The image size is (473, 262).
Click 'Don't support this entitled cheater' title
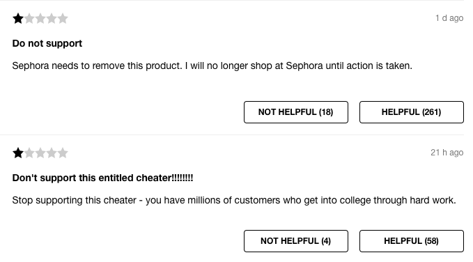click(x=102, y=178)
